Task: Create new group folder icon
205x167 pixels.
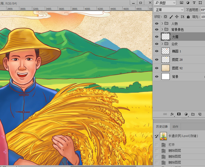Action: [x=193, y=114]
